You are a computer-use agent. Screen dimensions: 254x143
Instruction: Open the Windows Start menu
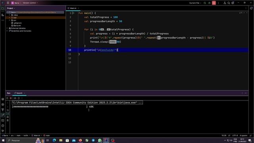[3, 140]
